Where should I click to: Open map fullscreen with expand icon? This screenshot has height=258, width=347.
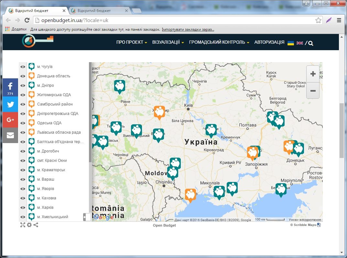(x=23, y=225)
